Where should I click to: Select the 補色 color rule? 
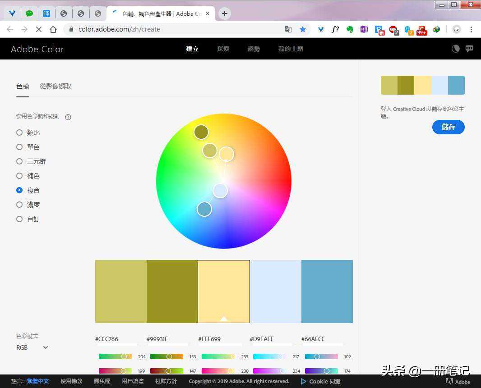tap(19, 176)
